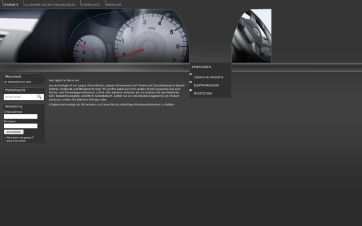Open Chemische Produkte category

pos(209,77)
